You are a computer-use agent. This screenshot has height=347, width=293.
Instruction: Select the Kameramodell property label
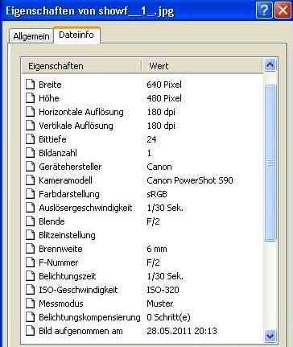(65, 180)
